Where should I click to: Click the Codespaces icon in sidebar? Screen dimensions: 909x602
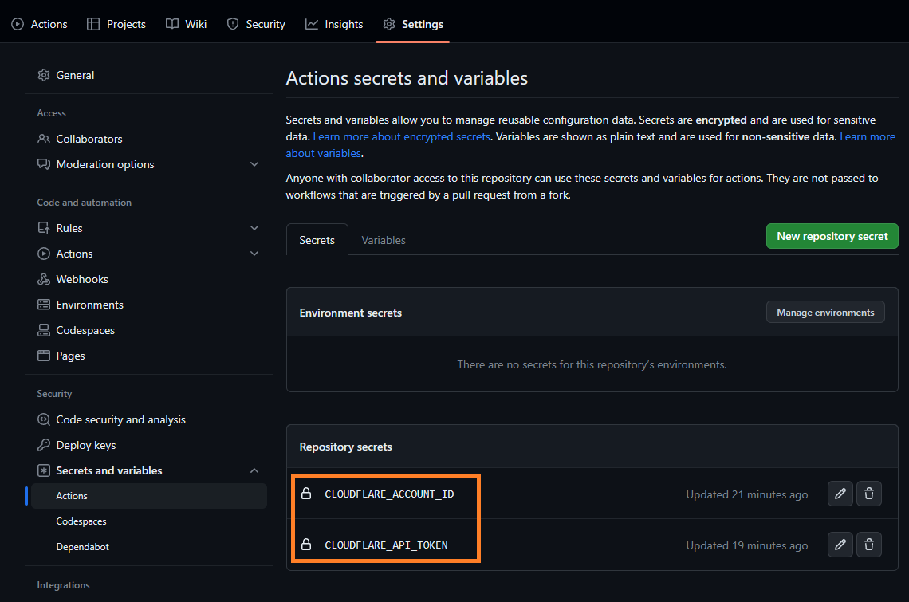(44, 330)
